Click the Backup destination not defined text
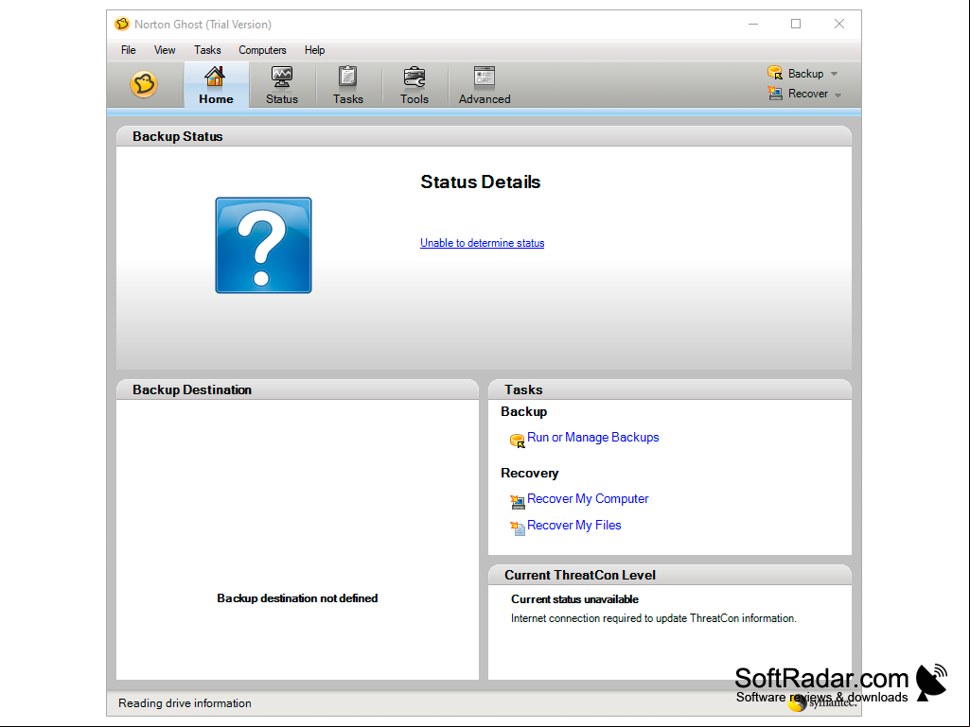970x727 pixels. click(x=297, y=598)
